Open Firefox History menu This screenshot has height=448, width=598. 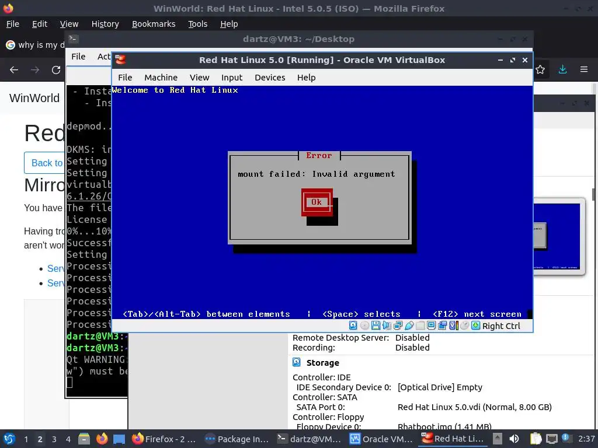coord(105,23)
